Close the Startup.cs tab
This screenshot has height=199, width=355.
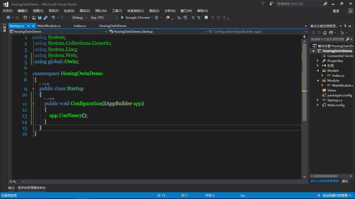click(33, 26)
